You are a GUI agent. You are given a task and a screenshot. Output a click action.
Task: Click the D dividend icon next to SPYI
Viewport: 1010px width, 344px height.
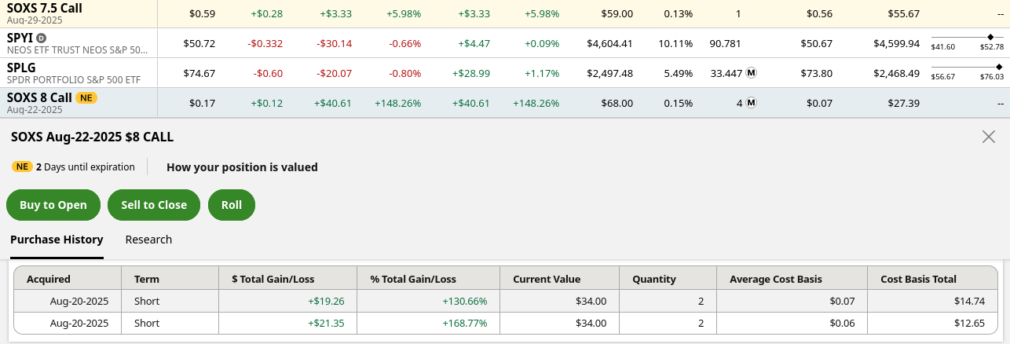pyautogui.click(x=42, y=38)
